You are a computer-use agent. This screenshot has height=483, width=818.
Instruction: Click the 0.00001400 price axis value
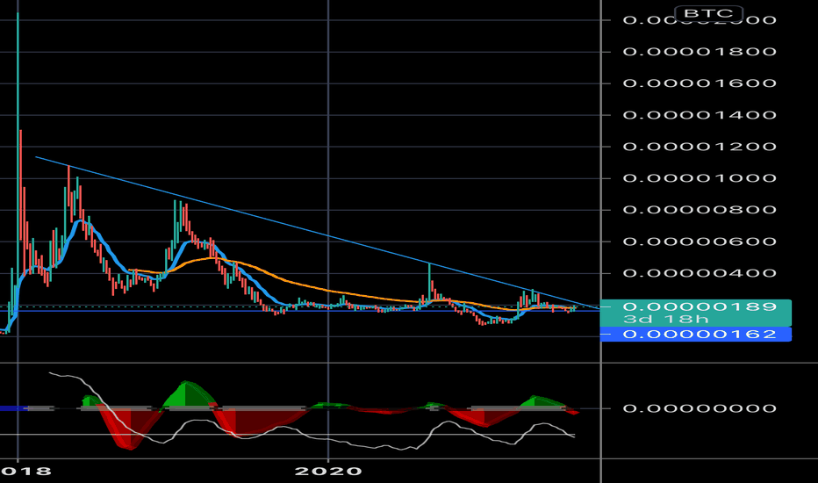click(x=700, y=115)
